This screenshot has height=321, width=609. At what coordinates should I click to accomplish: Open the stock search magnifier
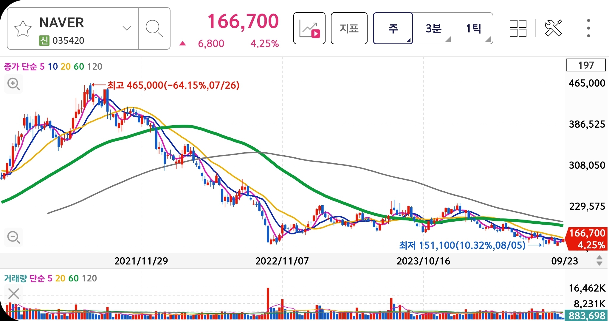(x=154, y=29)
